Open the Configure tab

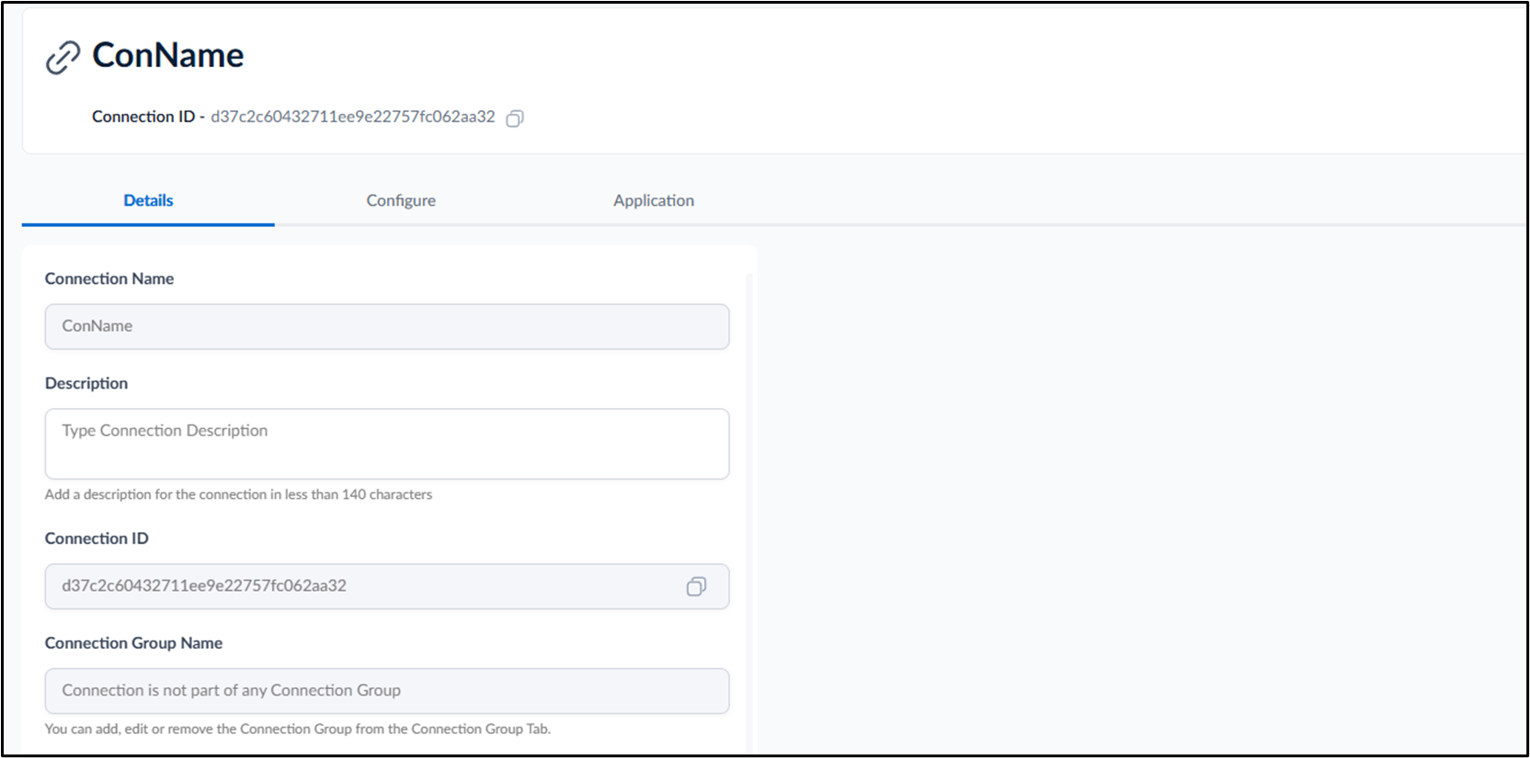coord(401,200)
